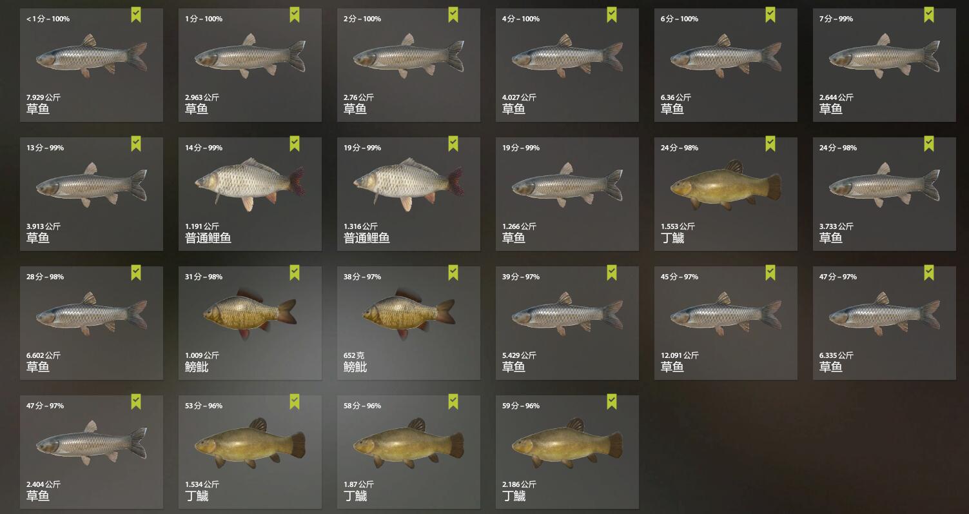Click the 鳑鲏 name label under 1.009公斤
The image size is (969, 514).
point(197,367)
